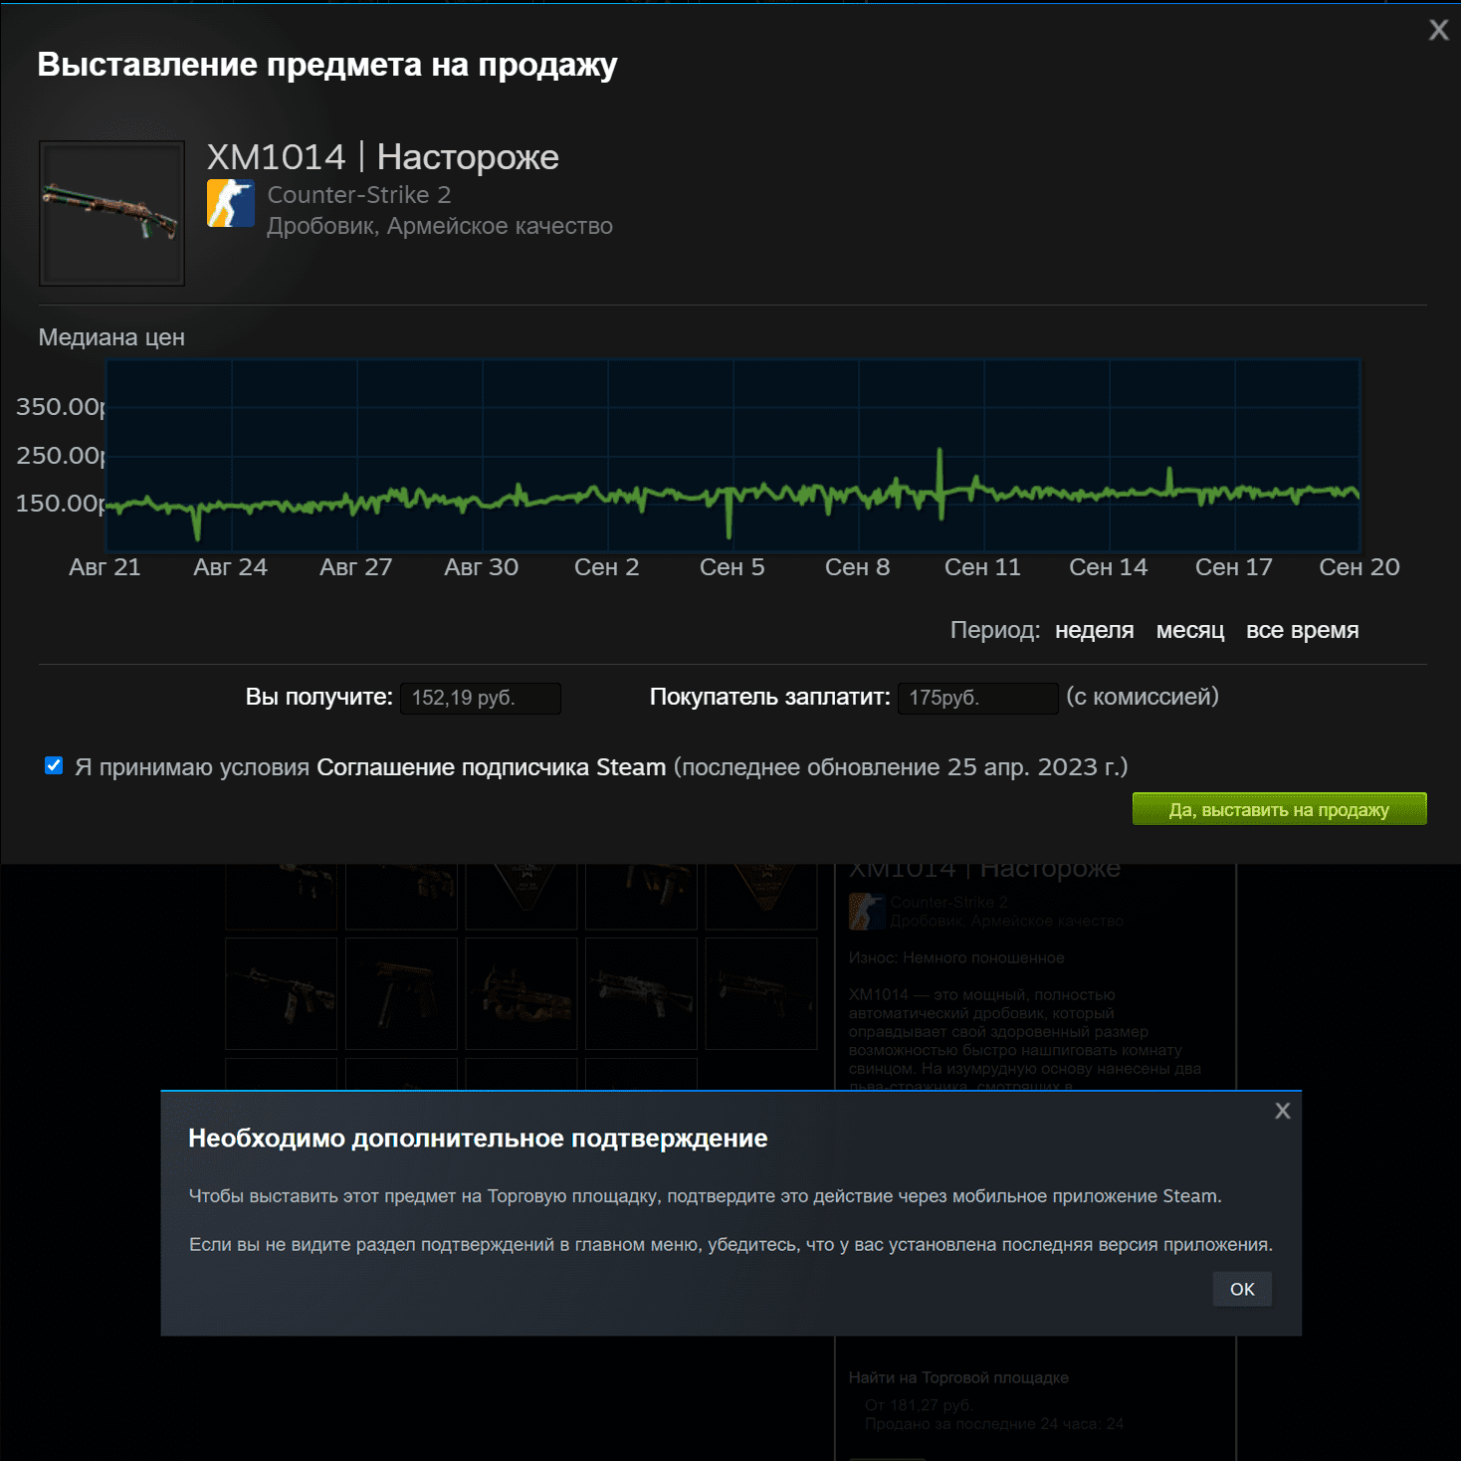This screenshot has height=1461, width=1461.
Task: Click the Counter-Strike 2 game icon
Action: [x=231, y=203]
